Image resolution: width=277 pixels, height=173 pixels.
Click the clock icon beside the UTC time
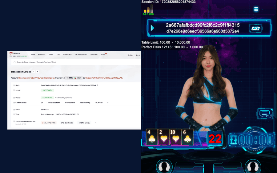(x=78, y=114)
